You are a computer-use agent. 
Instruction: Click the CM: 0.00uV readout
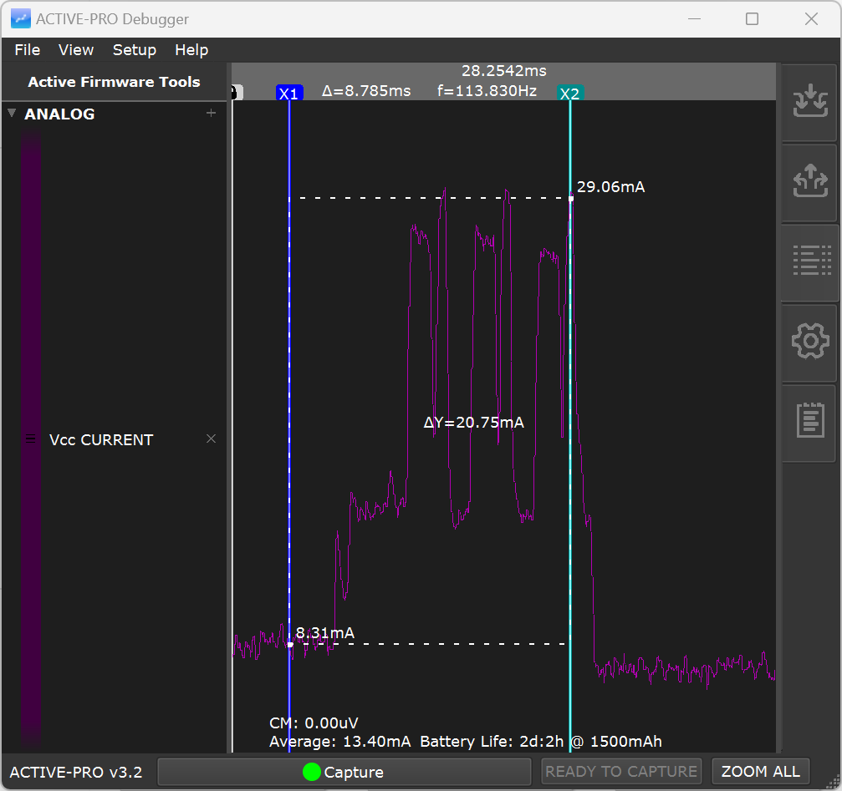[314, 723]
